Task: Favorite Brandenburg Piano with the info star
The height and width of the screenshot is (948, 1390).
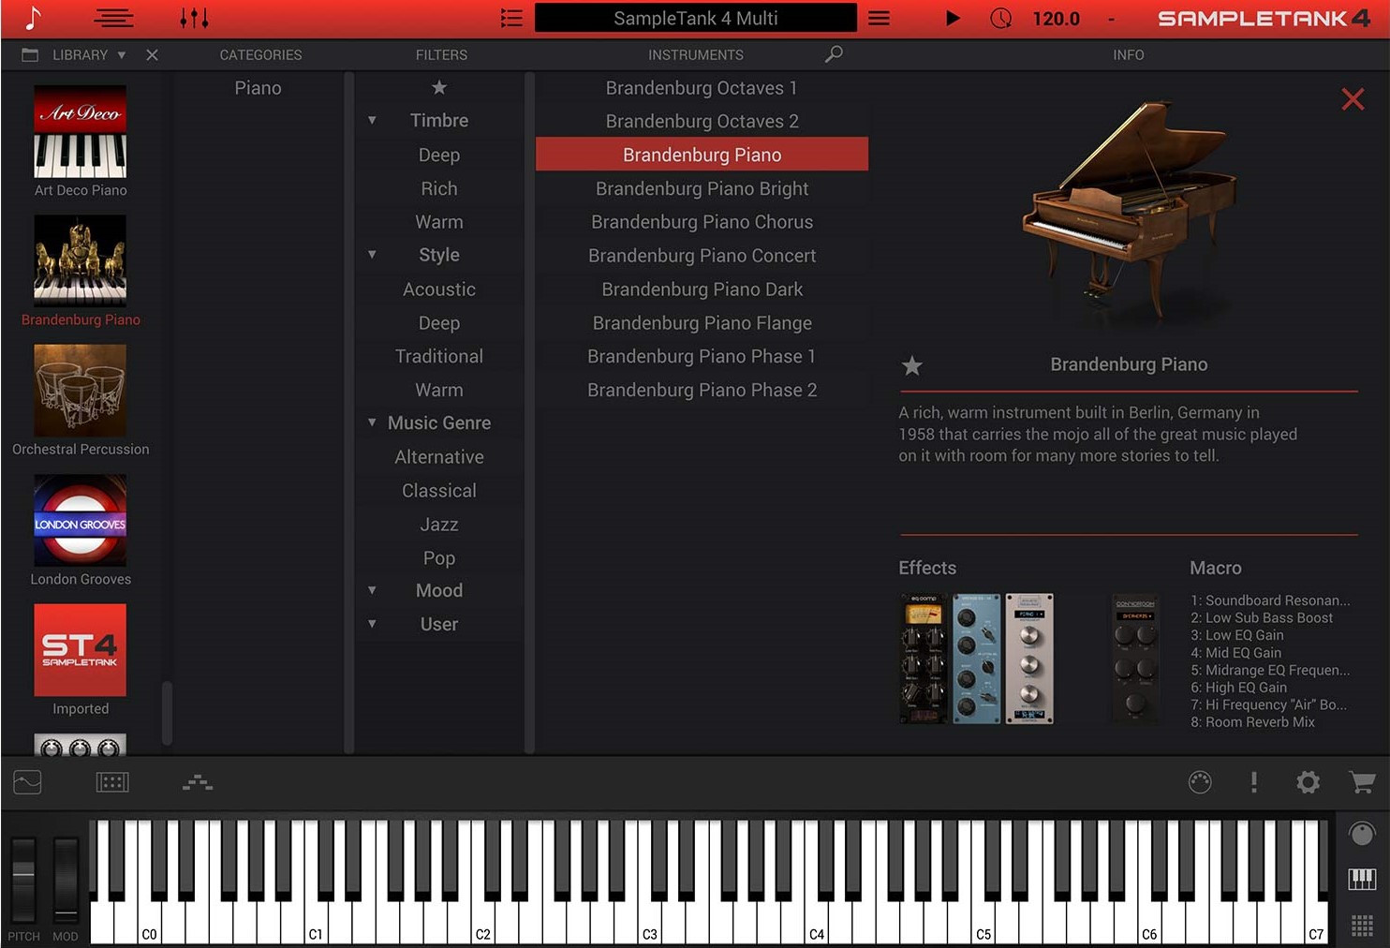Action: 912,365
